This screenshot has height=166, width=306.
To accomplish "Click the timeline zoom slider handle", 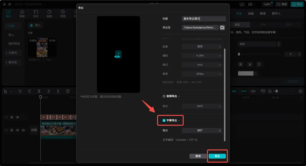I will click(276, 91).
